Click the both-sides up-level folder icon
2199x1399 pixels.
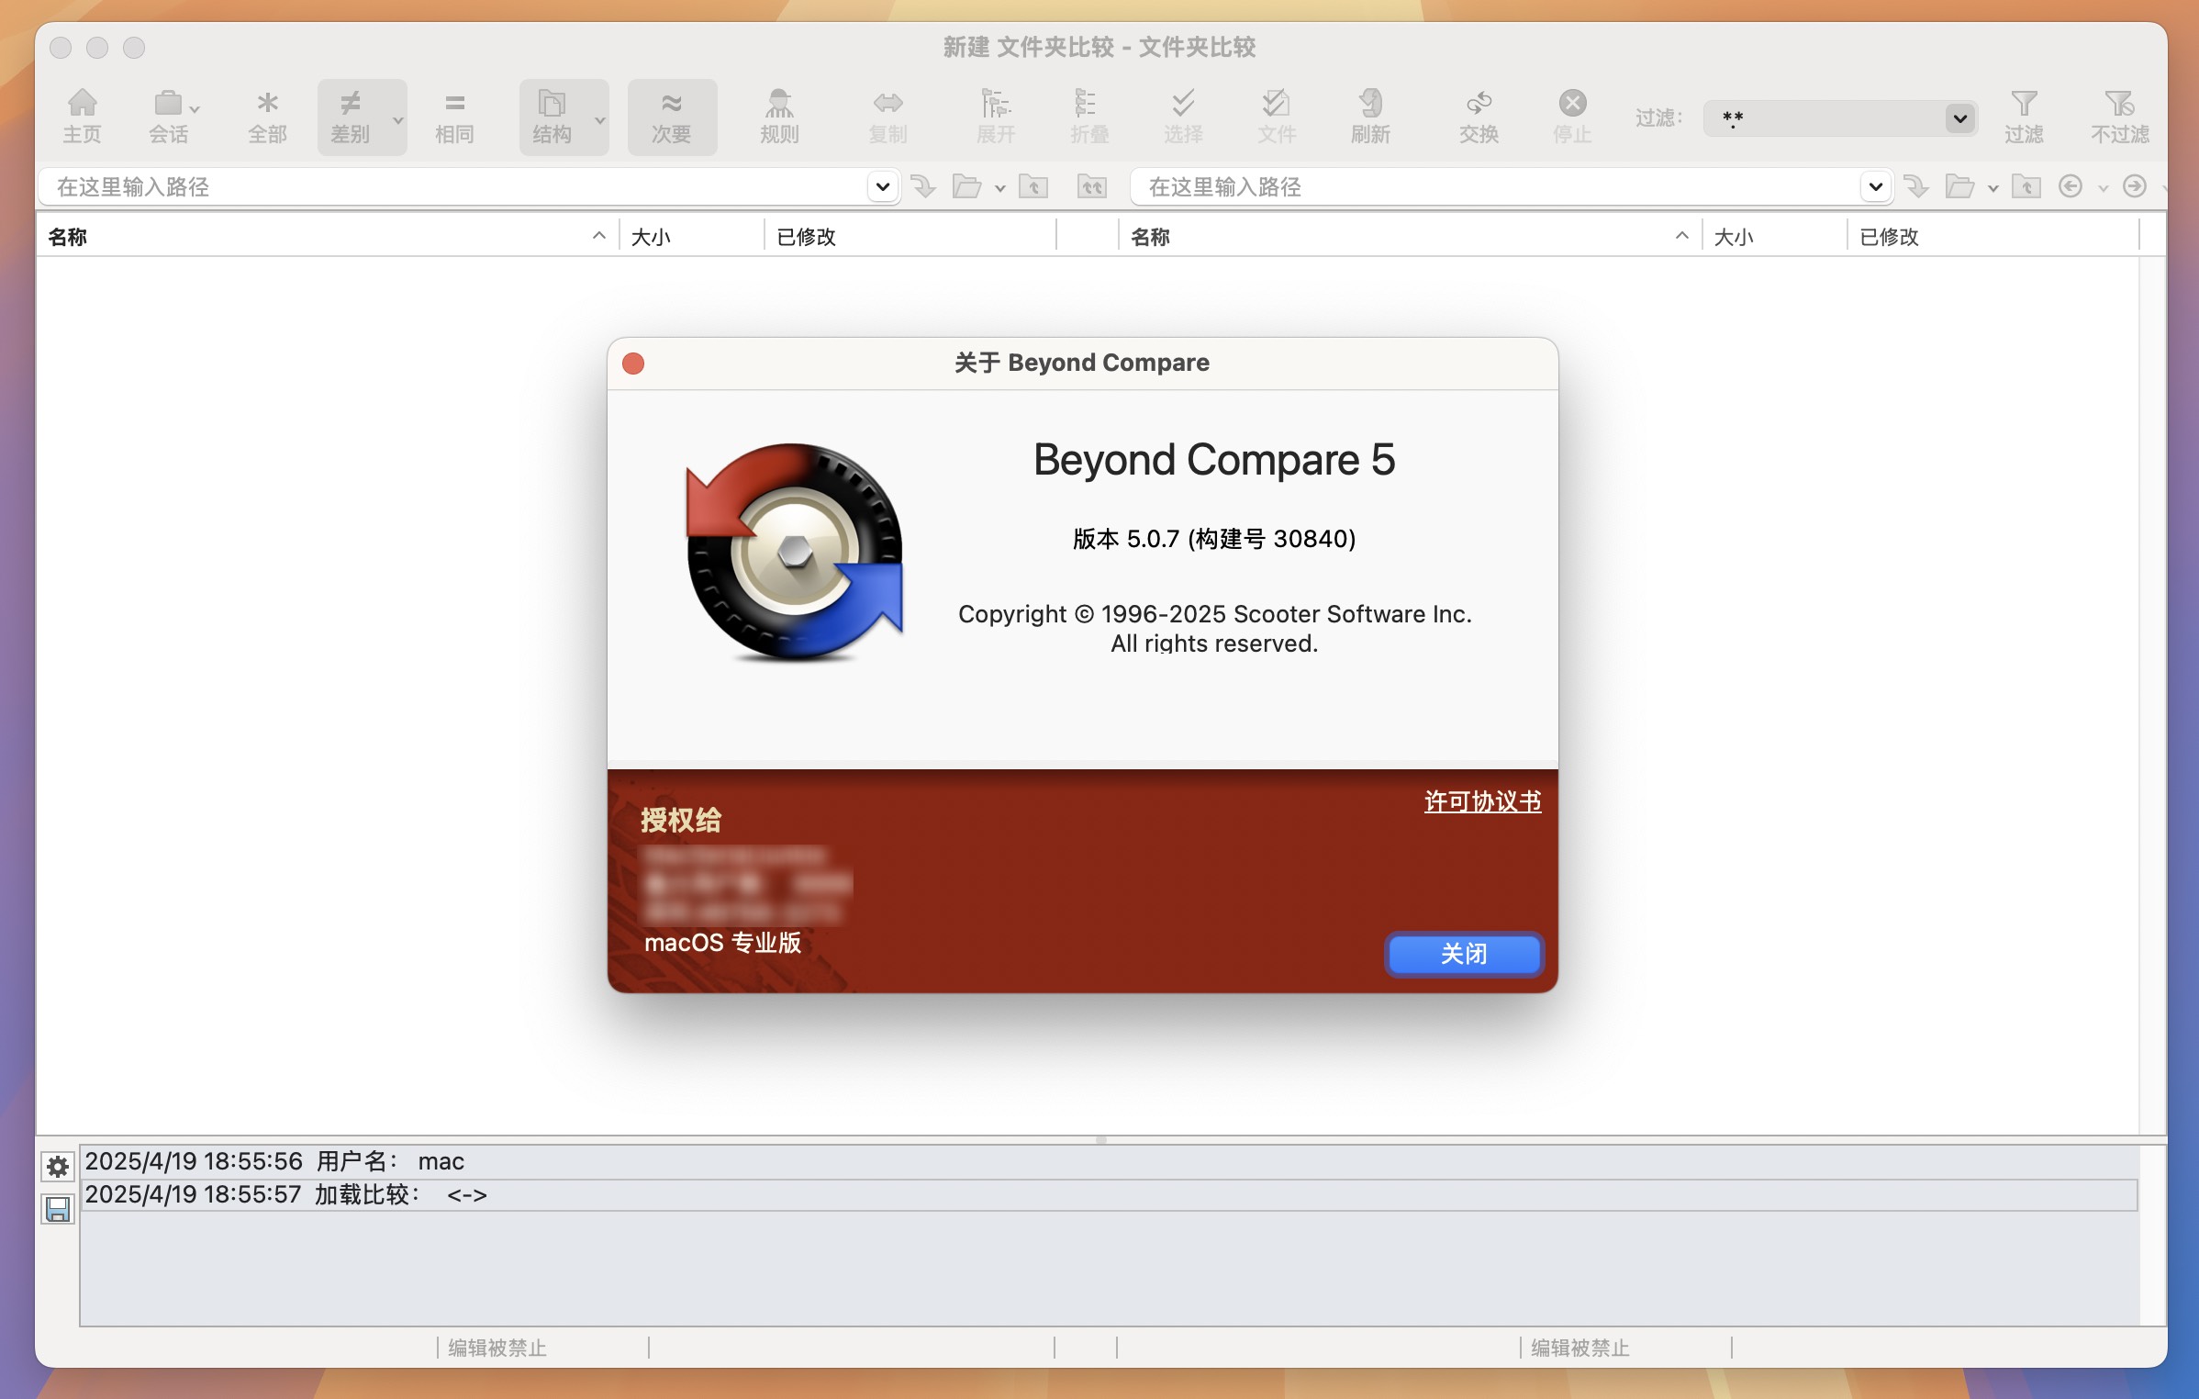point(1091,187)
